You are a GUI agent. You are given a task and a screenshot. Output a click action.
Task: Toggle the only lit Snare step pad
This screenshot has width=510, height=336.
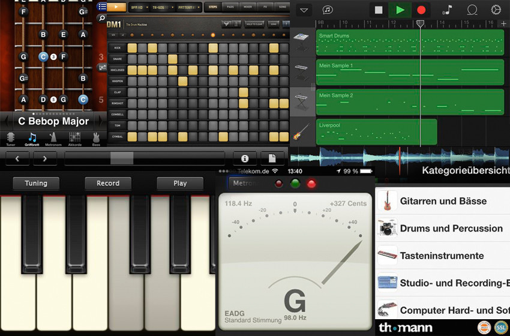pos(172,59)
